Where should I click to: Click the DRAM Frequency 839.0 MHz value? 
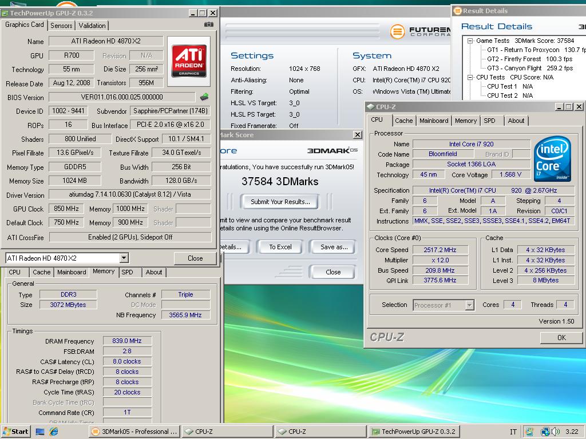click(x=127, y=341)
